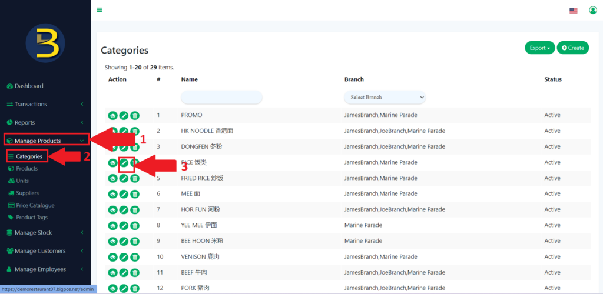The width and height of the screenshot is (603, 294).
Task: View YEE MEE category details eye icon
Action: [112, 225]
